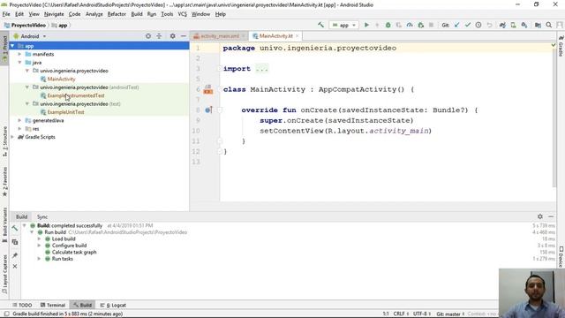
Task: Attach debugger to Android process icon
Action: pos(420,25)
